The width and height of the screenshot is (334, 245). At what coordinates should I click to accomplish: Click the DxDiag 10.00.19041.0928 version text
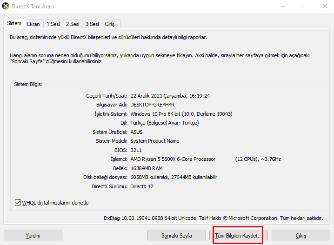[150, 218]
